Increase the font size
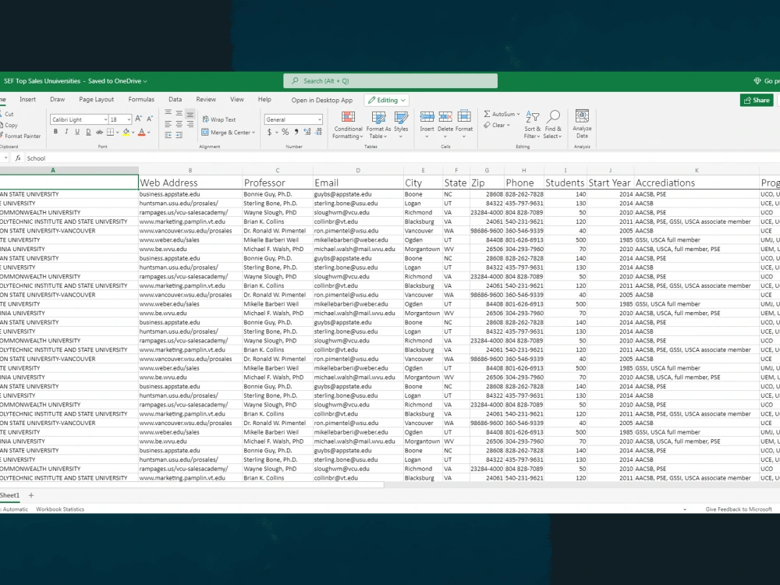The width and height of the screenshot is (780, 585). tap(139, 119)
